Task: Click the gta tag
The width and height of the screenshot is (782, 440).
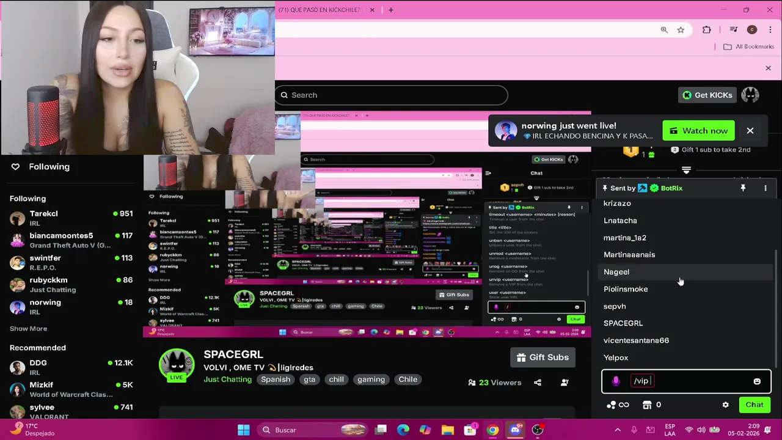Action: click(x=309, y=380)
